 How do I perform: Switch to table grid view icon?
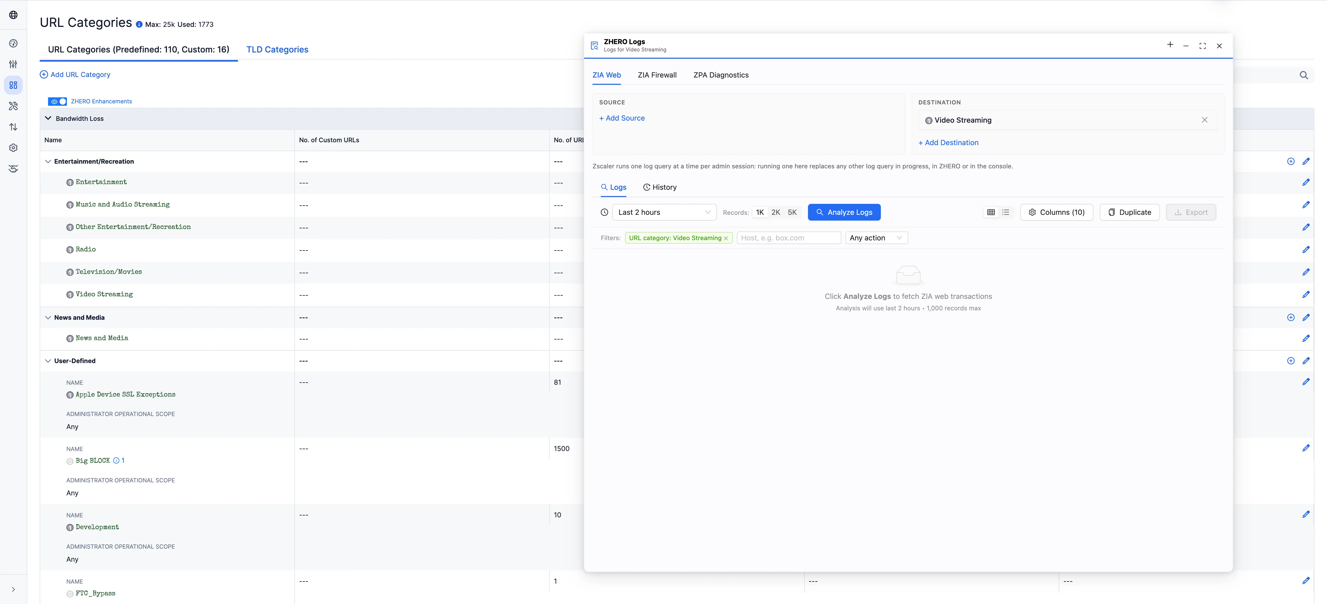coord(991,212)
